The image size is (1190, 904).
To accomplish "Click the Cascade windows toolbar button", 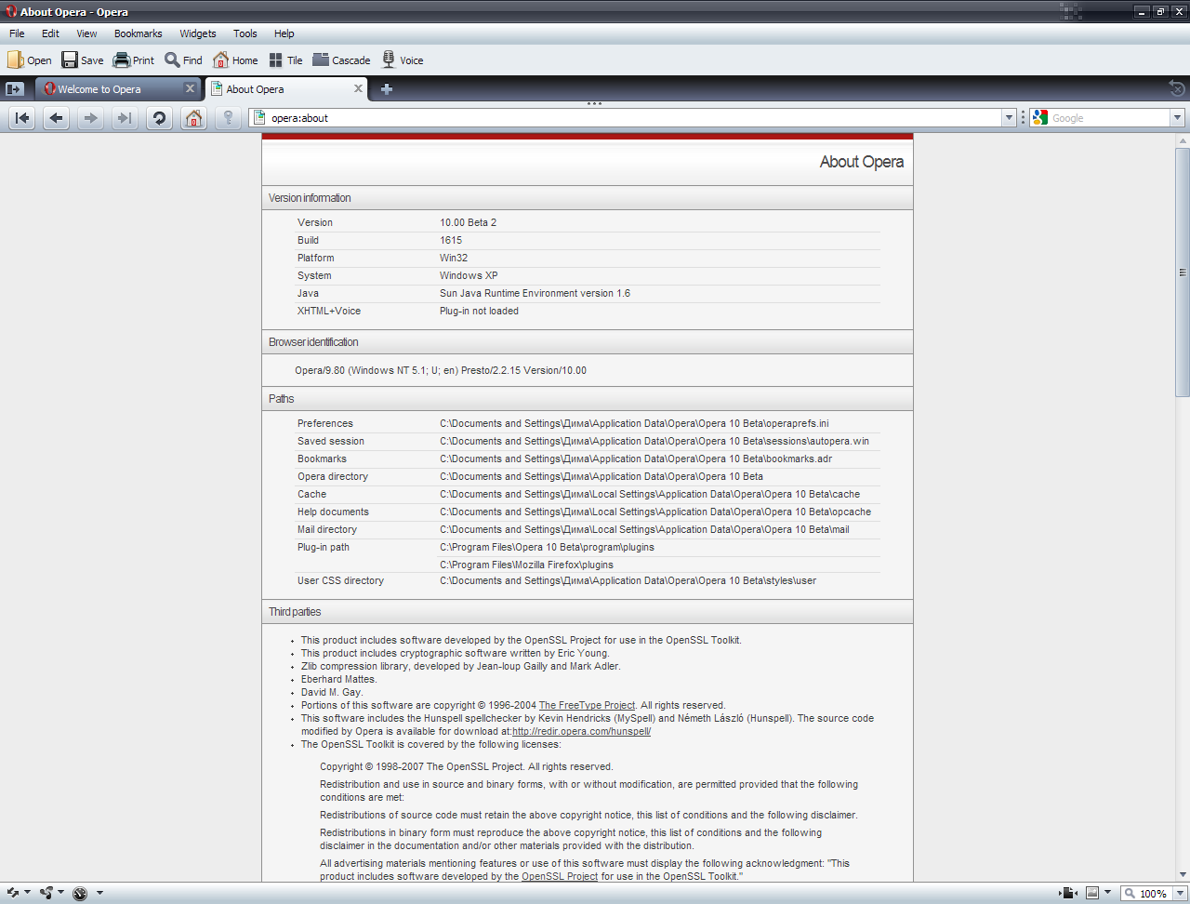I will (341, 60).
